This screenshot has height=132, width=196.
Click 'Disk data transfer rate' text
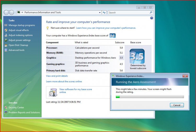click(x=86, y=71)
